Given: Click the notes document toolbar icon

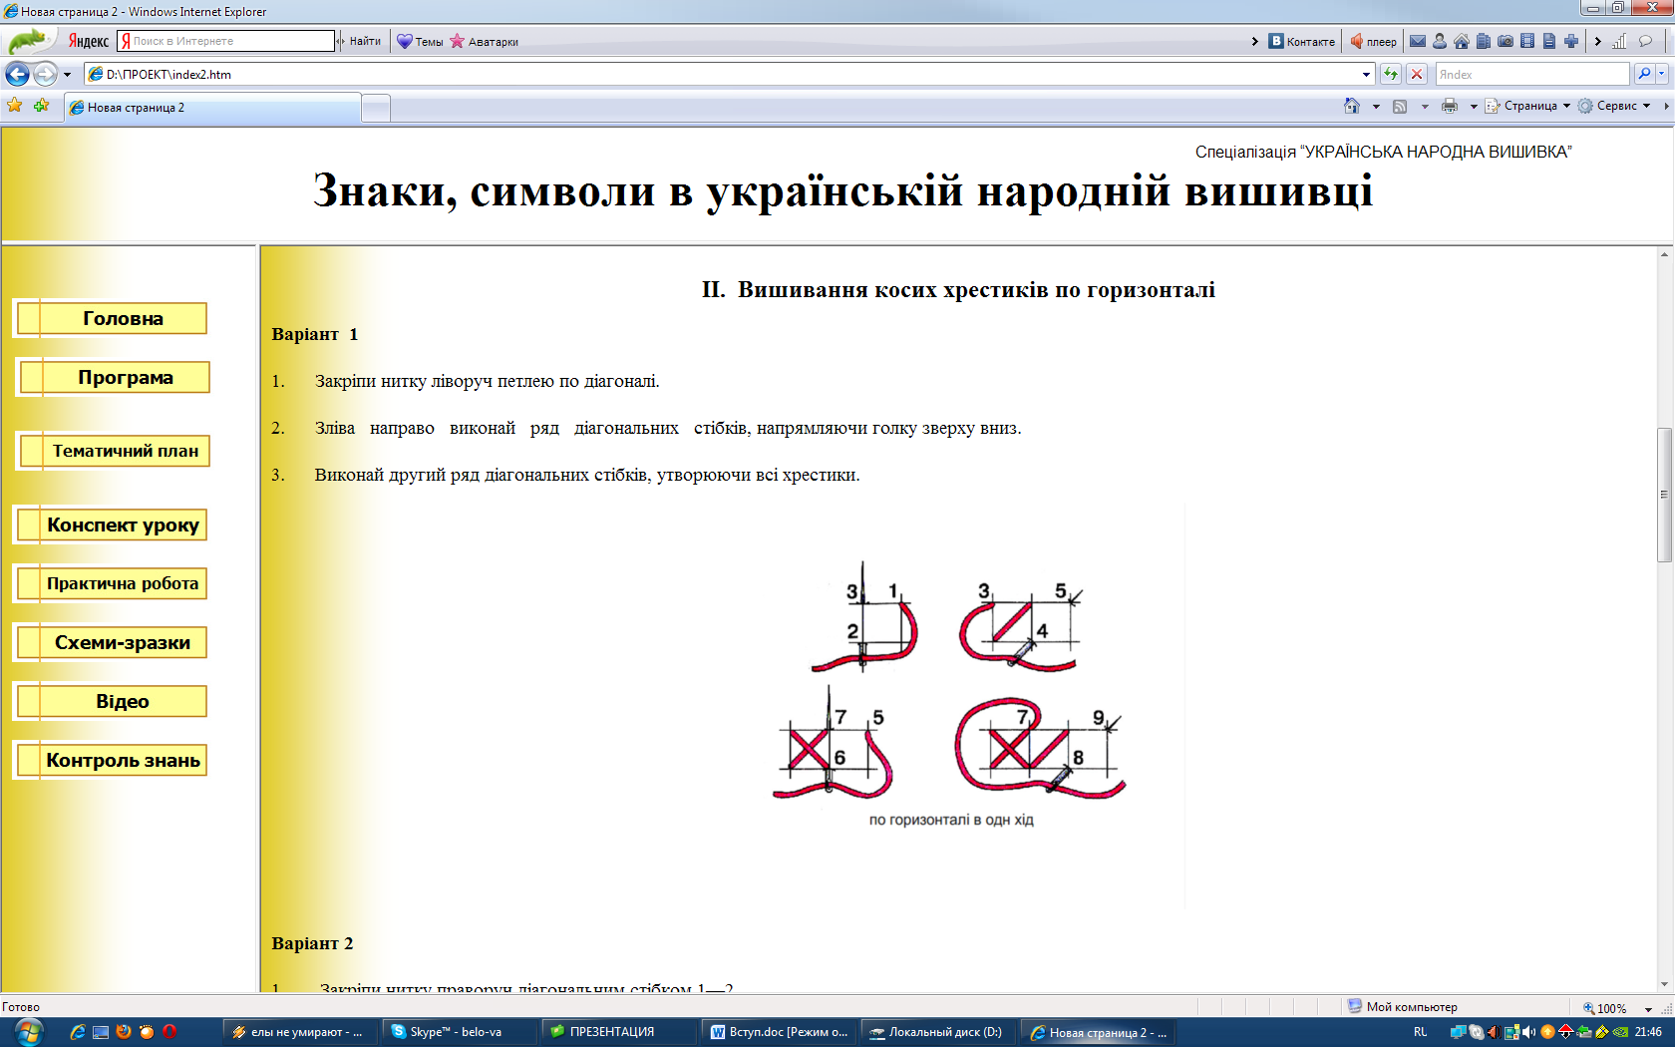Looking at the screenshot, I should pos(1549,41).
